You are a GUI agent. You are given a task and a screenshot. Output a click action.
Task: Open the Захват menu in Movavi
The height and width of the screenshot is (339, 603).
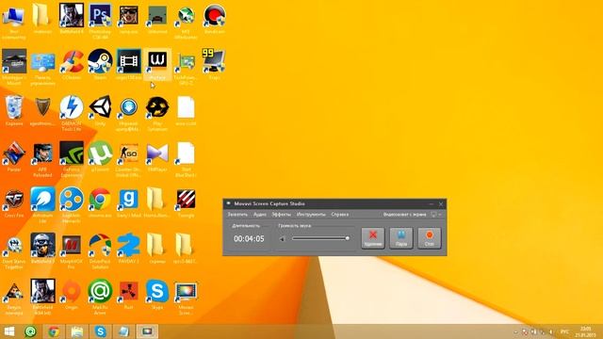pos(237,215)
